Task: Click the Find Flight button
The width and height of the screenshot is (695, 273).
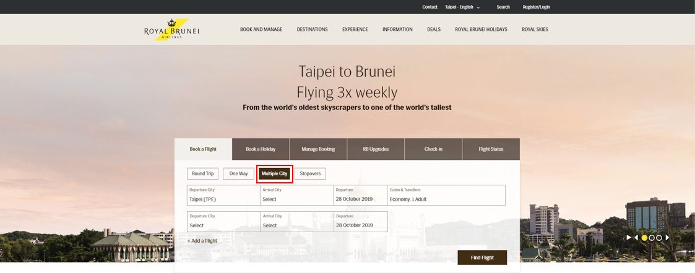Action: point(482,258)
